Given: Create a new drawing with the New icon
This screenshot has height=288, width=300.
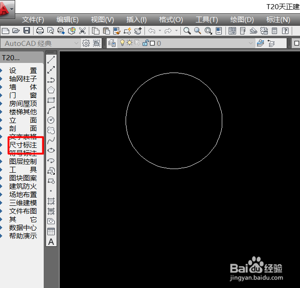Looking at the screenshot, I should (x=6, y=31).
